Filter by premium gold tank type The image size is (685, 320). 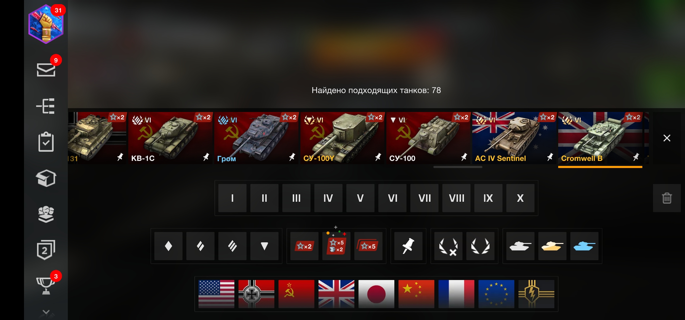[x=552, y=246]
